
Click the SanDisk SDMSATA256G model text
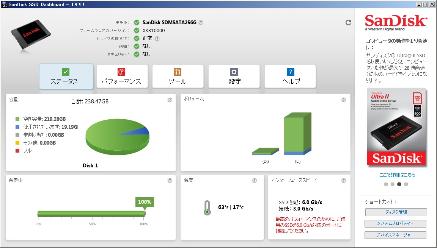170,22
